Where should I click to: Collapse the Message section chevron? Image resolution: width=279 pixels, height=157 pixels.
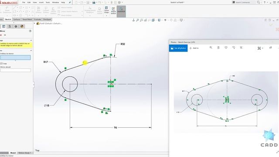click(x=31, y=41)
